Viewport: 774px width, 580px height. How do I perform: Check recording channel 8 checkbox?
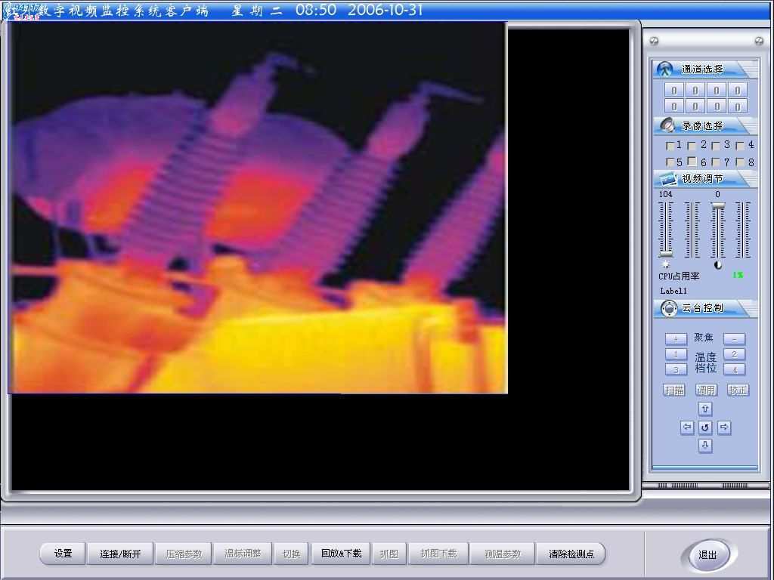[740, 162]
